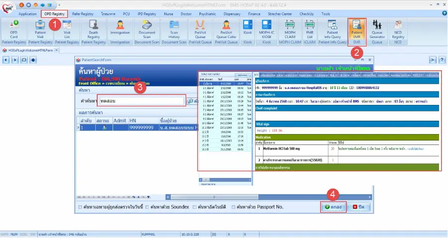Launch the Death Registry tool
The height and width of the screenshot is (238, 448).
93,30
